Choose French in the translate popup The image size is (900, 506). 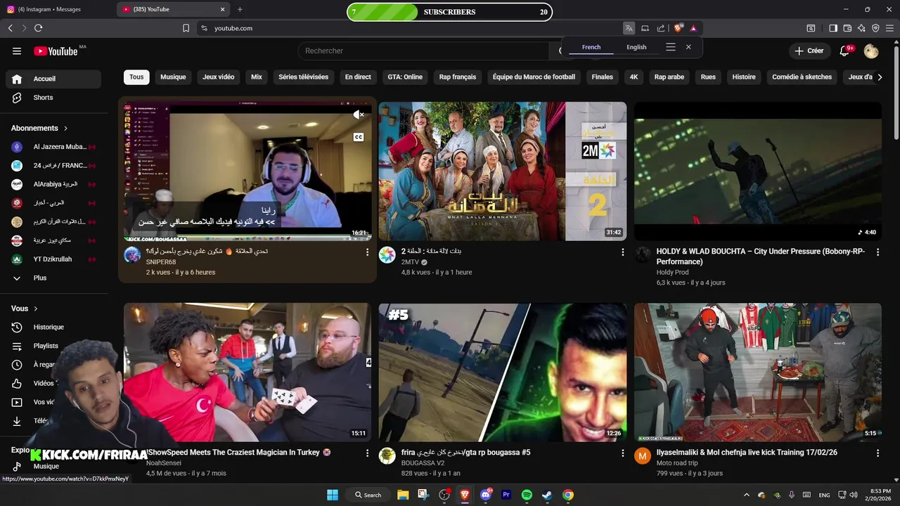(x=591, y=47)
